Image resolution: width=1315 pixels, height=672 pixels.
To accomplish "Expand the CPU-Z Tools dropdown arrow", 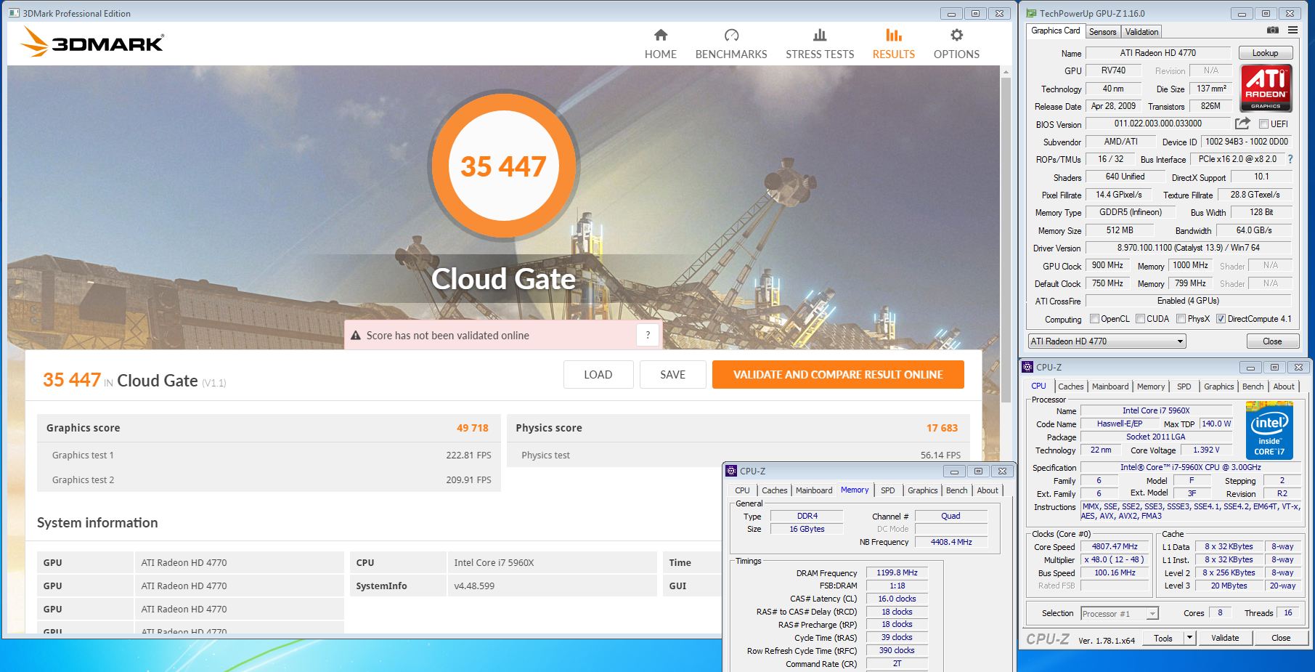I will tap(1189, 638).
